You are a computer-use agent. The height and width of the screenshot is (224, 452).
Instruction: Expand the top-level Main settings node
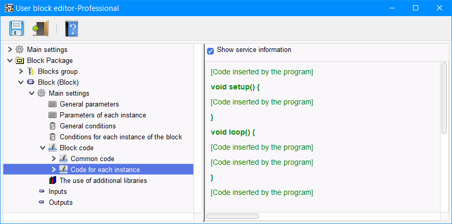coord(10,49)
